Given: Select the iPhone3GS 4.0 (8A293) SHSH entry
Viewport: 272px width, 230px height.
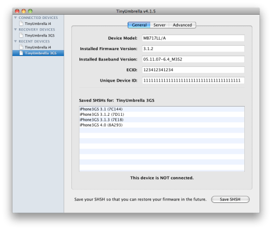Looking at the screenshot, I should [162, 125].
